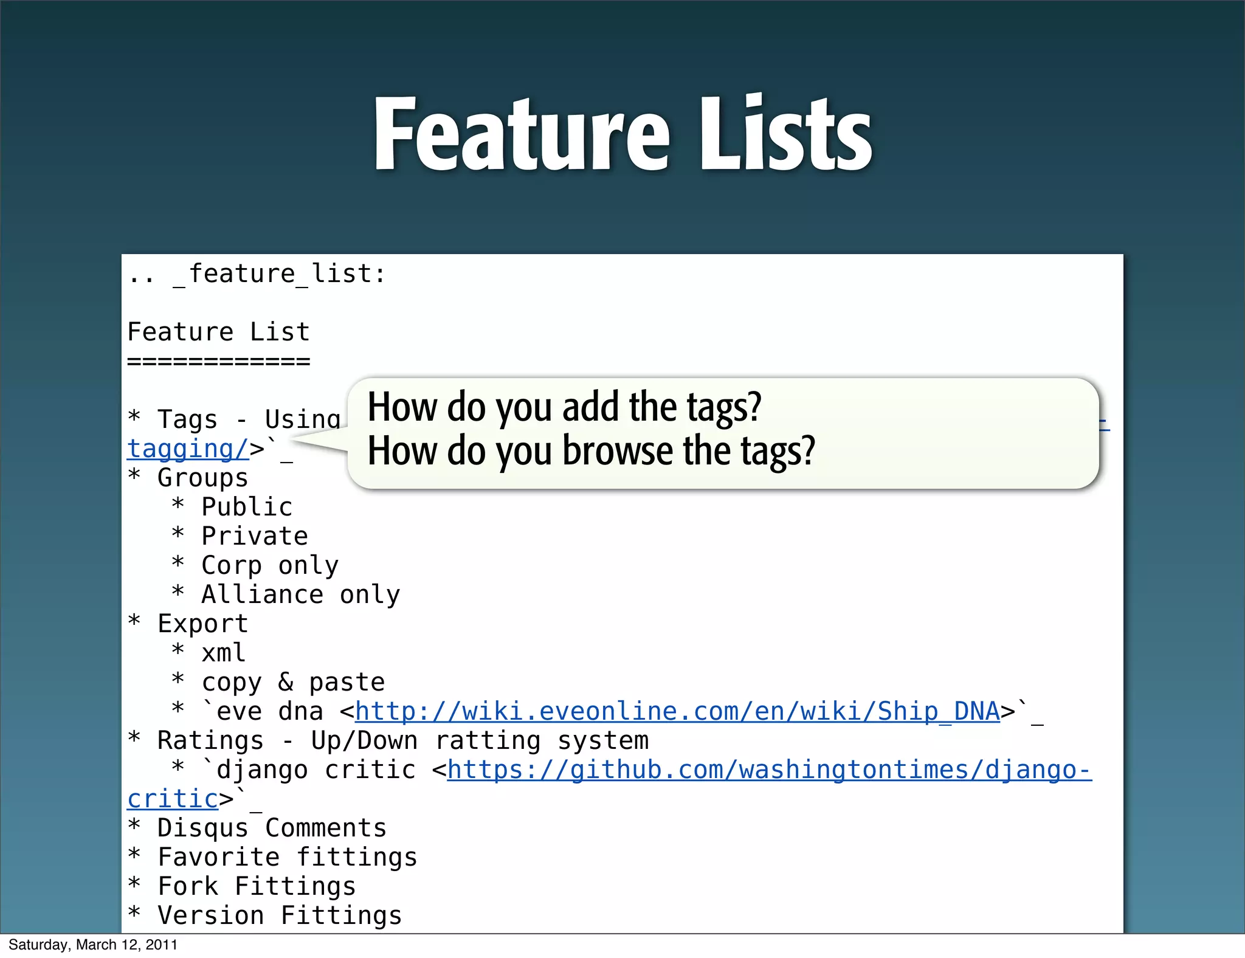The width and height of the screenshot is (1245, 958).
Task: Click the 'Feature Lists' slide title
Action: [x=622, y=133]
